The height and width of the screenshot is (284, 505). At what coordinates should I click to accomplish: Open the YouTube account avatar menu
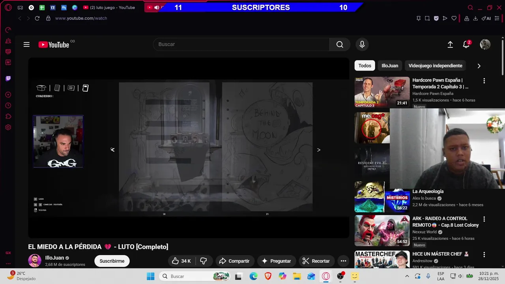pos(485,45)
